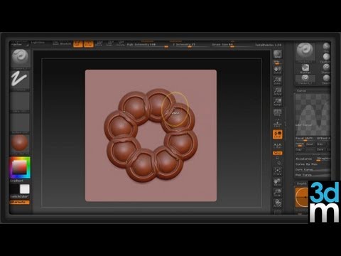
Task: Click the Scroll canvas icon
Action: click(277, 70)
